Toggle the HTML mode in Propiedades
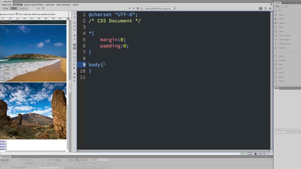Screen dimensions: 301x169 [x=5, y=160]
